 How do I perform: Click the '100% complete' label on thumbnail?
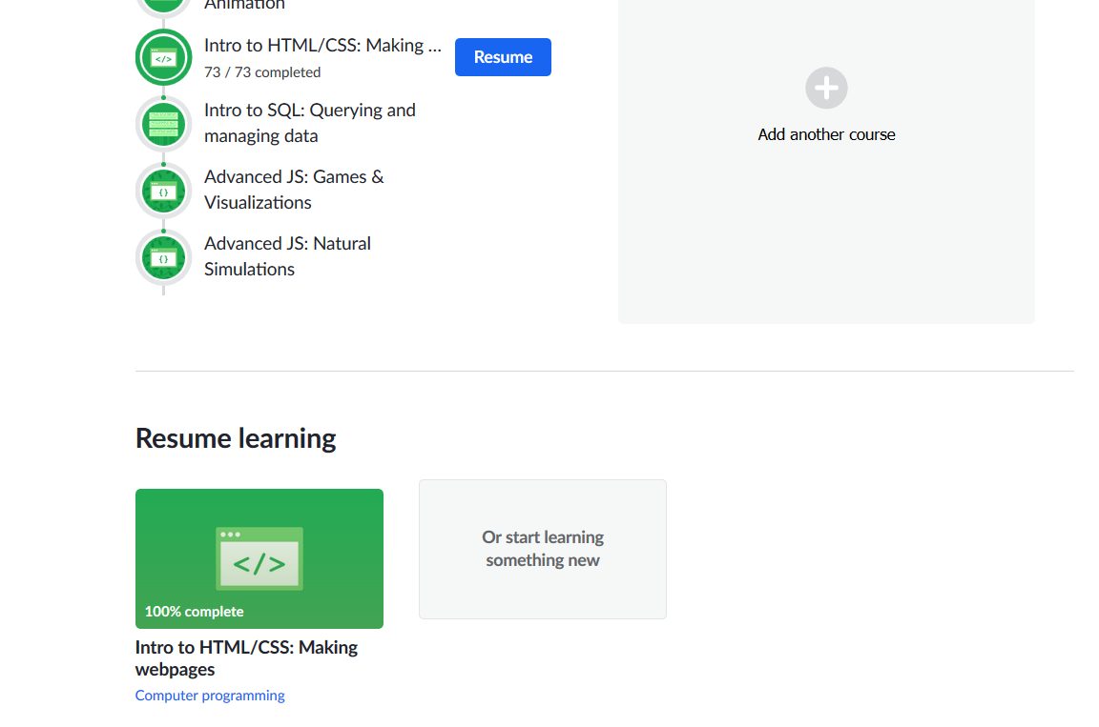tap(195, 612)
